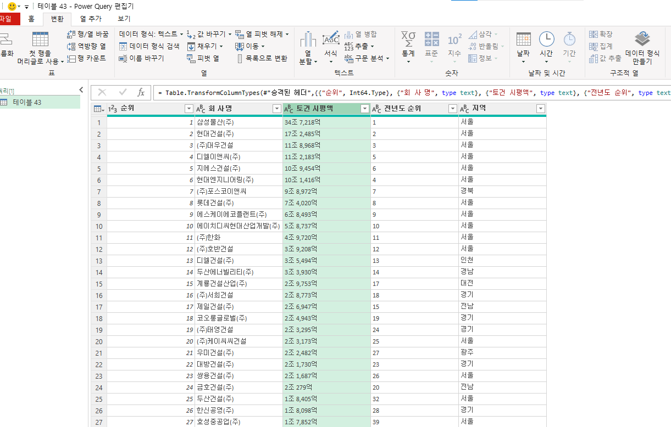Screen dimensions: 671x427
Task: Select row number 10 header
Action: 99,226
